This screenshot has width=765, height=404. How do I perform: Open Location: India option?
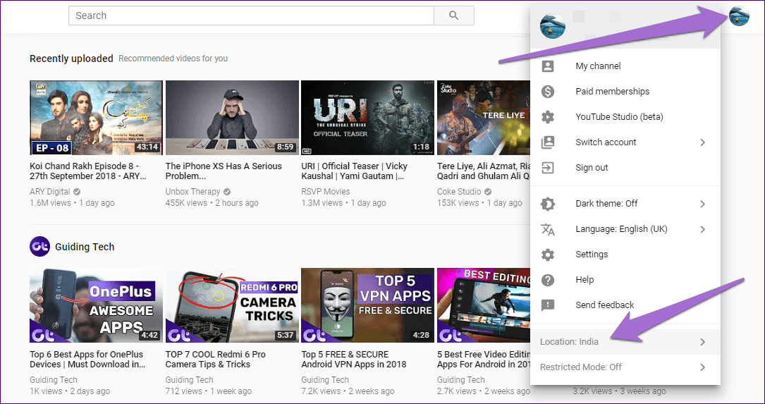(625, 341)
